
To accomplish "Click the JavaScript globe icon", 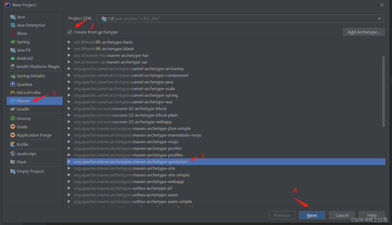I will coord(13,154).
